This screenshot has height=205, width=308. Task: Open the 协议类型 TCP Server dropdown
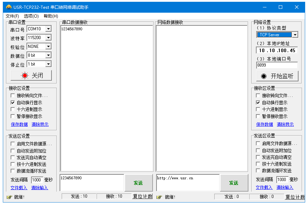pyautogui.click(x=295, y=35)
